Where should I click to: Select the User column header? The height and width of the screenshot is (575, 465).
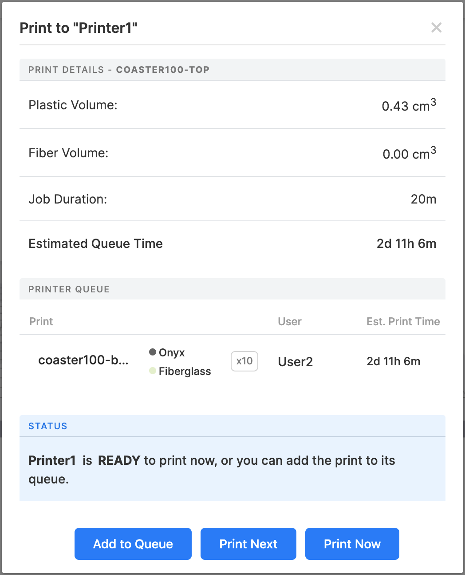(289, 321)
